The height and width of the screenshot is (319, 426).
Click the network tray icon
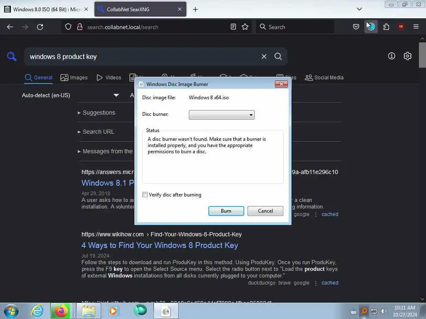374,311
